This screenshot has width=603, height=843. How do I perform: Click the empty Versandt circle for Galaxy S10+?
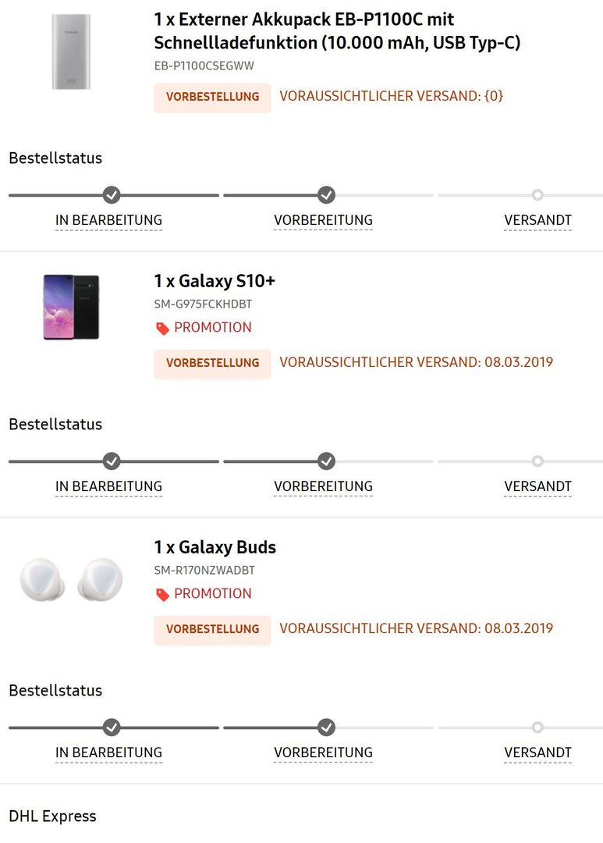pos(537,461)
